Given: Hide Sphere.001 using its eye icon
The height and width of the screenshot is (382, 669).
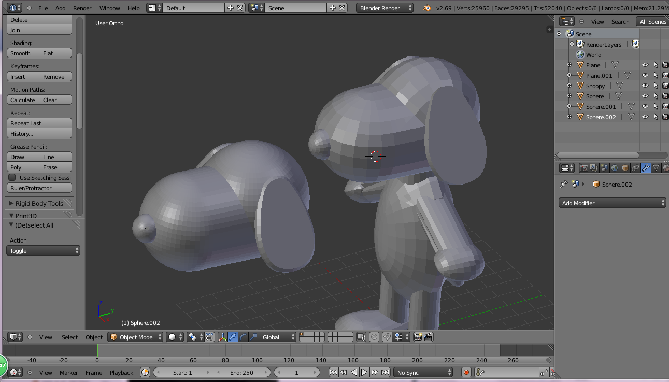Looking at the screenshot, I should pyautogui.click(x=645, y=106).
